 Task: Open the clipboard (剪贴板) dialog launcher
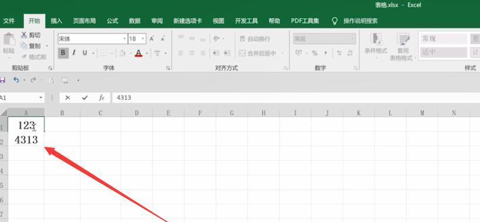50,68
